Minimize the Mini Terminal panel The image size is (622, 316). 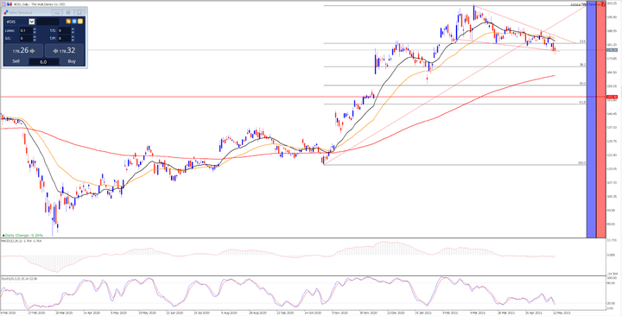(57, 13)
